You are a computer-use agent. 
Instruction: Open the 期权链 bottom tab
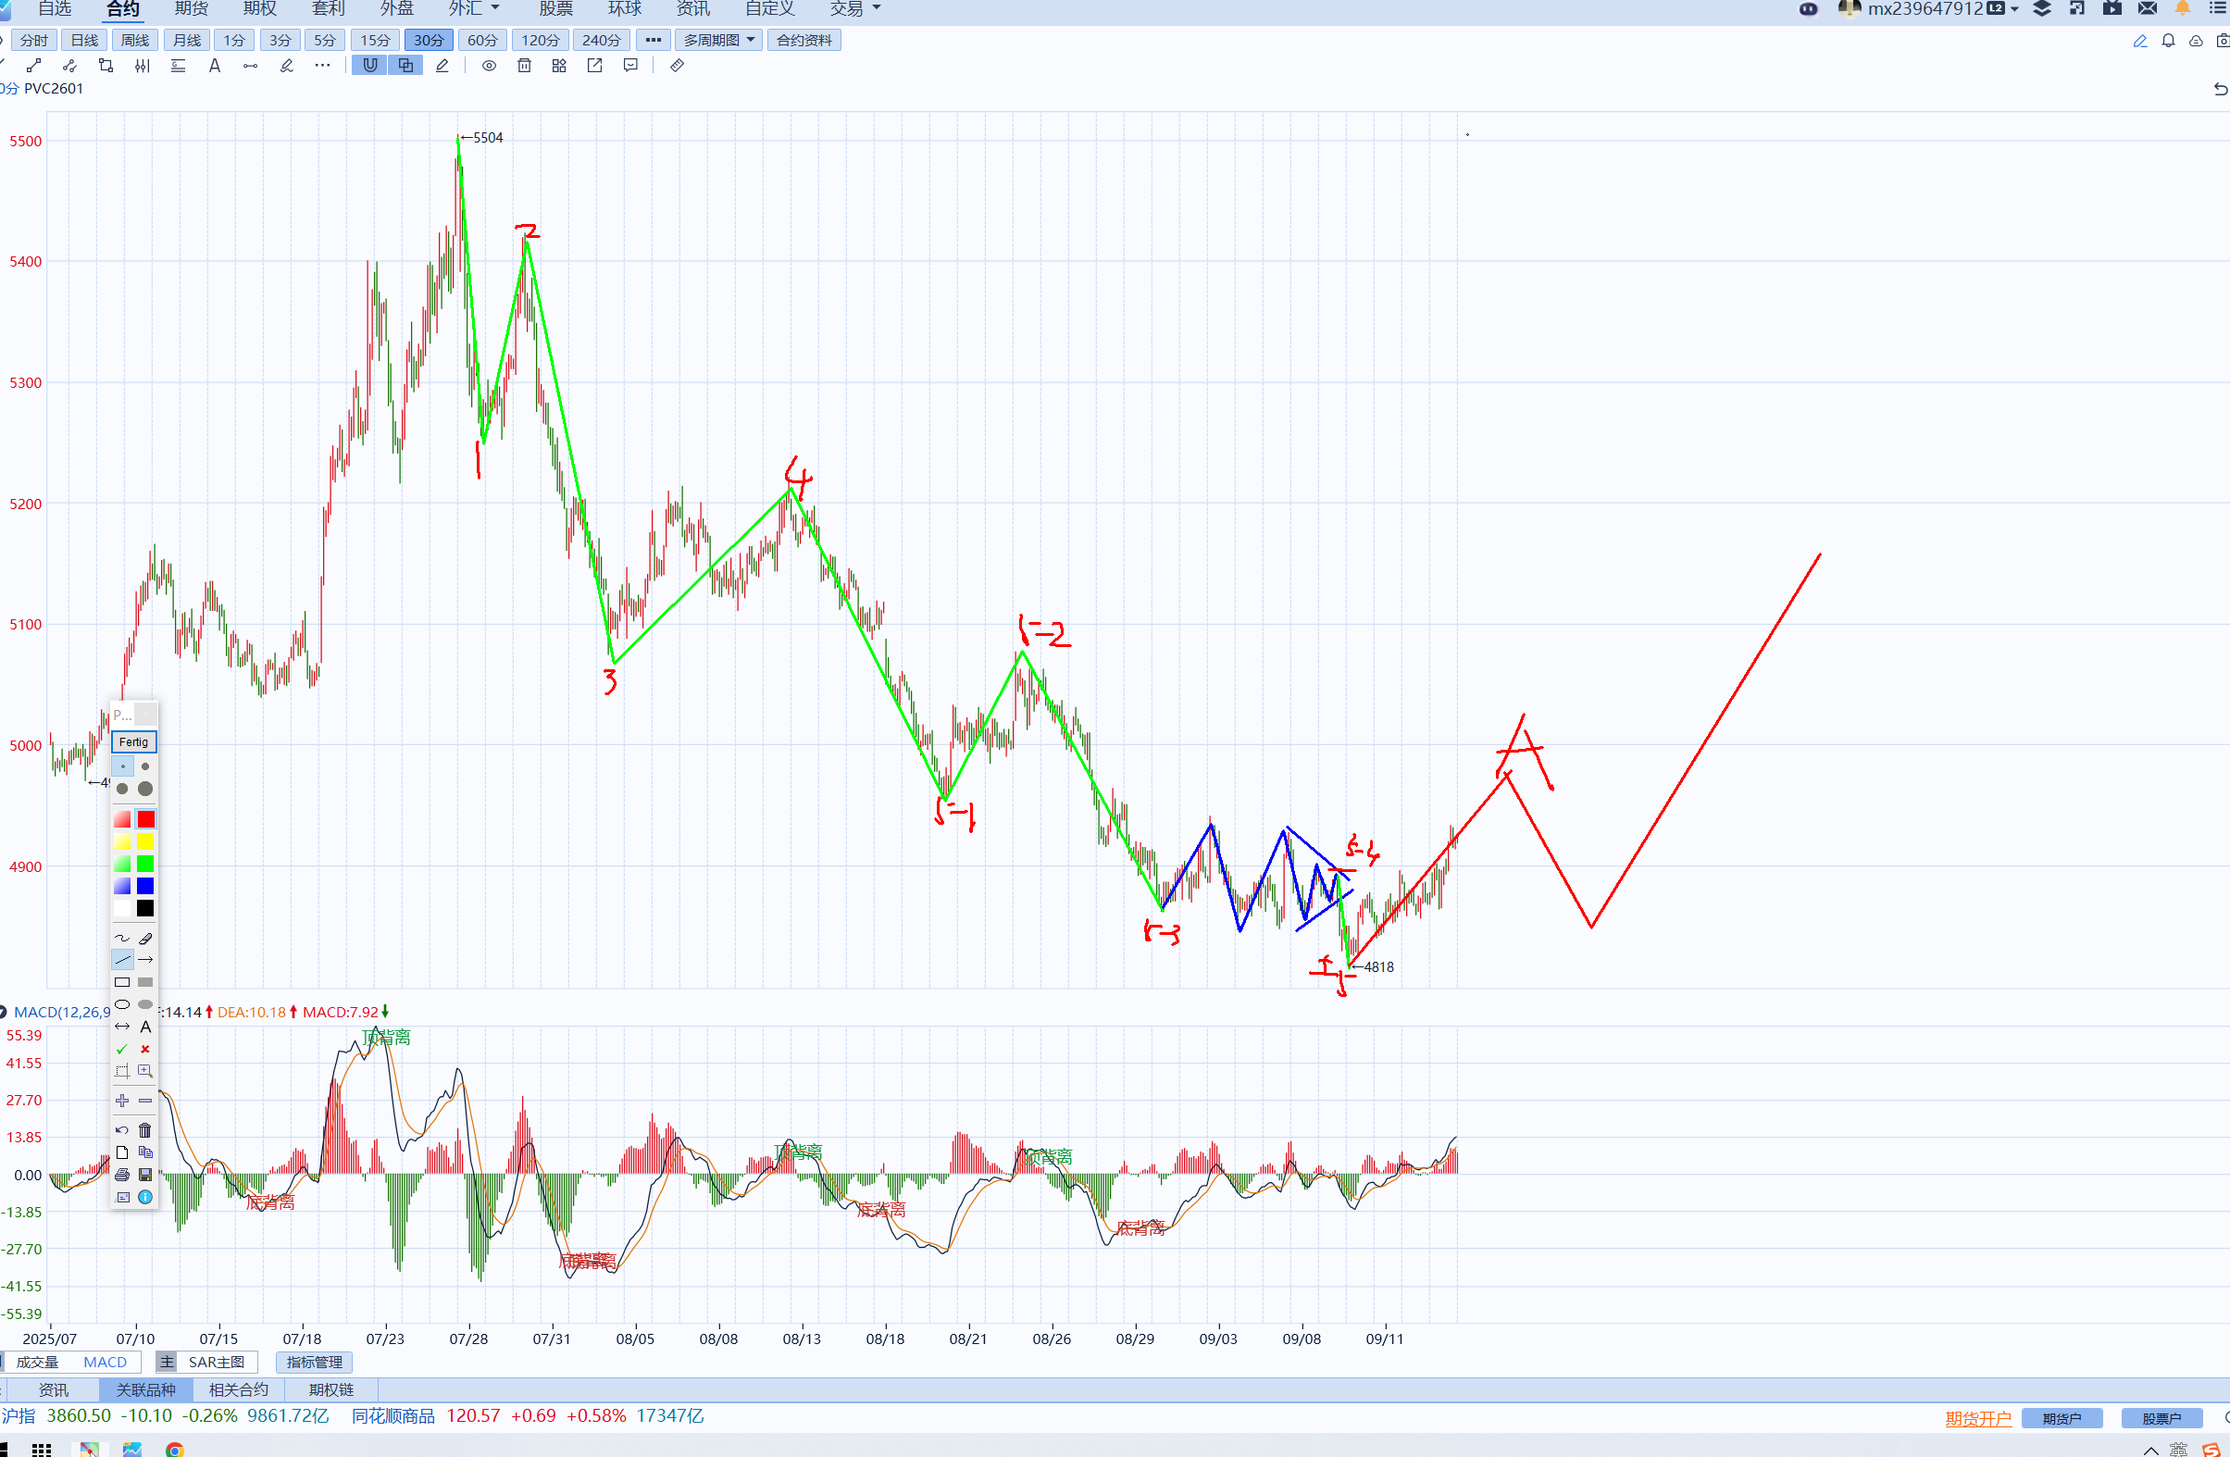[x=331, y=1389]
